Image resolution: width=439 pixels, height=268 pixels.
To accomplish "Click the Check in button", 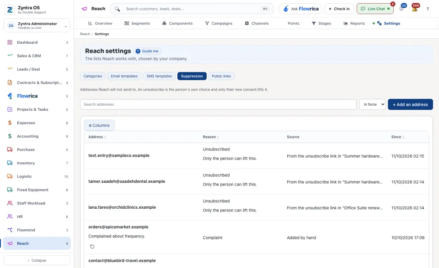I will [339, 9].
